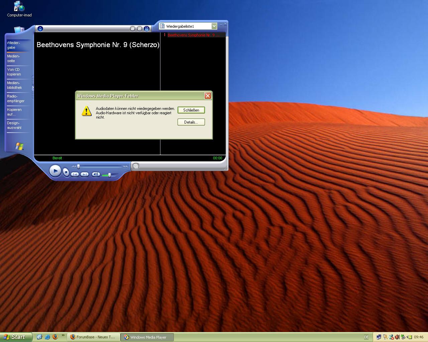Stop playback with the Stop button

66,172
